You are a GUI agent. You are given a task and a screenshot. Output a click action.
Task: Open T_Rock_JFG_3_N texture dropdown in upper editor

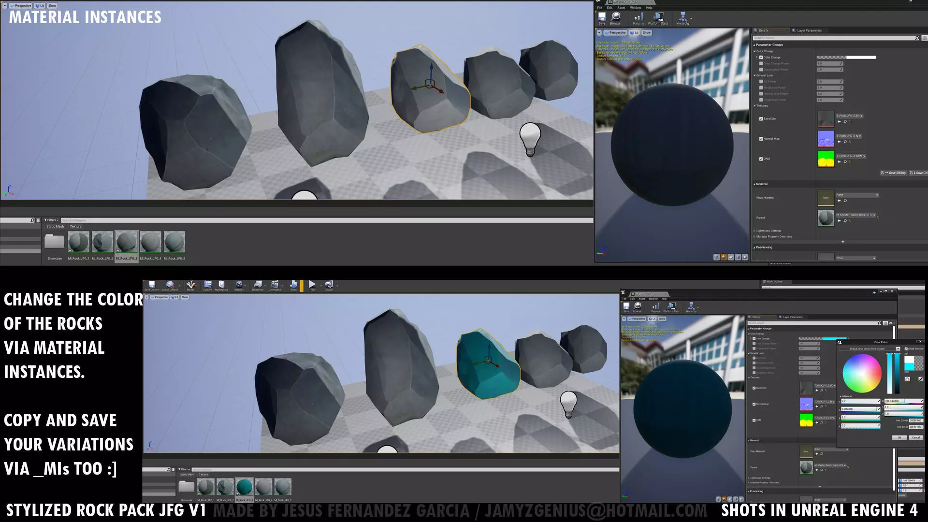849,136
